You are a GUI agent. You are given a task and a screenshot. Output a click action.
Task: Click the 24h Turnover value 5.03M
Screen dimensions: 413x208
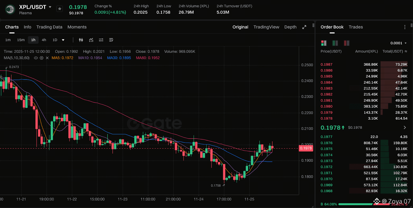223,12
